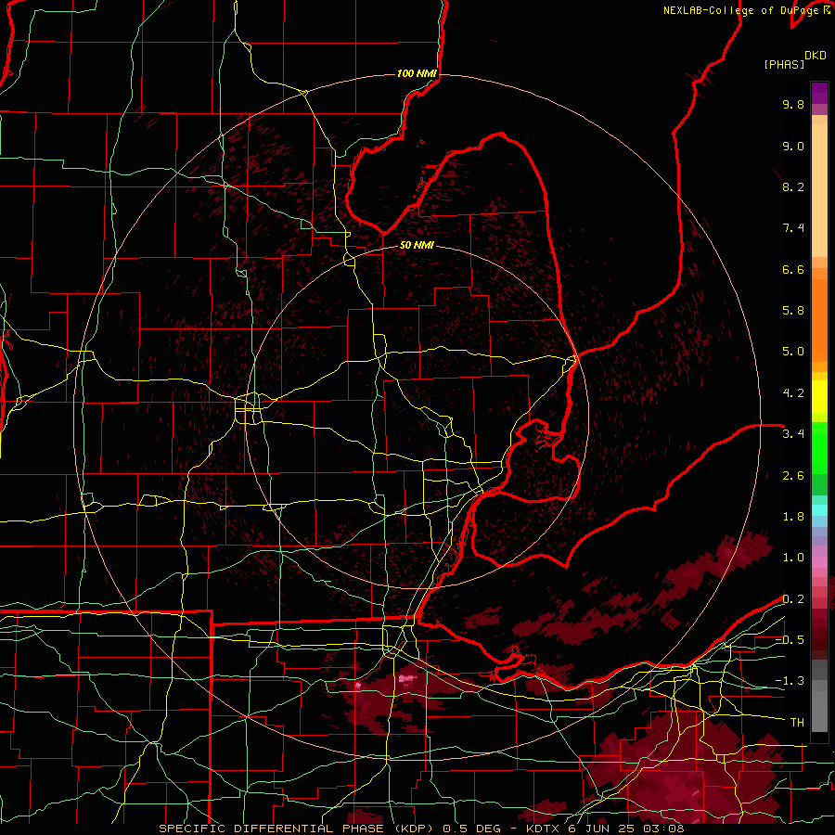Pick the cyan segment of the color bar
Viewport: 835px width, 835px height.
(819, 510)
